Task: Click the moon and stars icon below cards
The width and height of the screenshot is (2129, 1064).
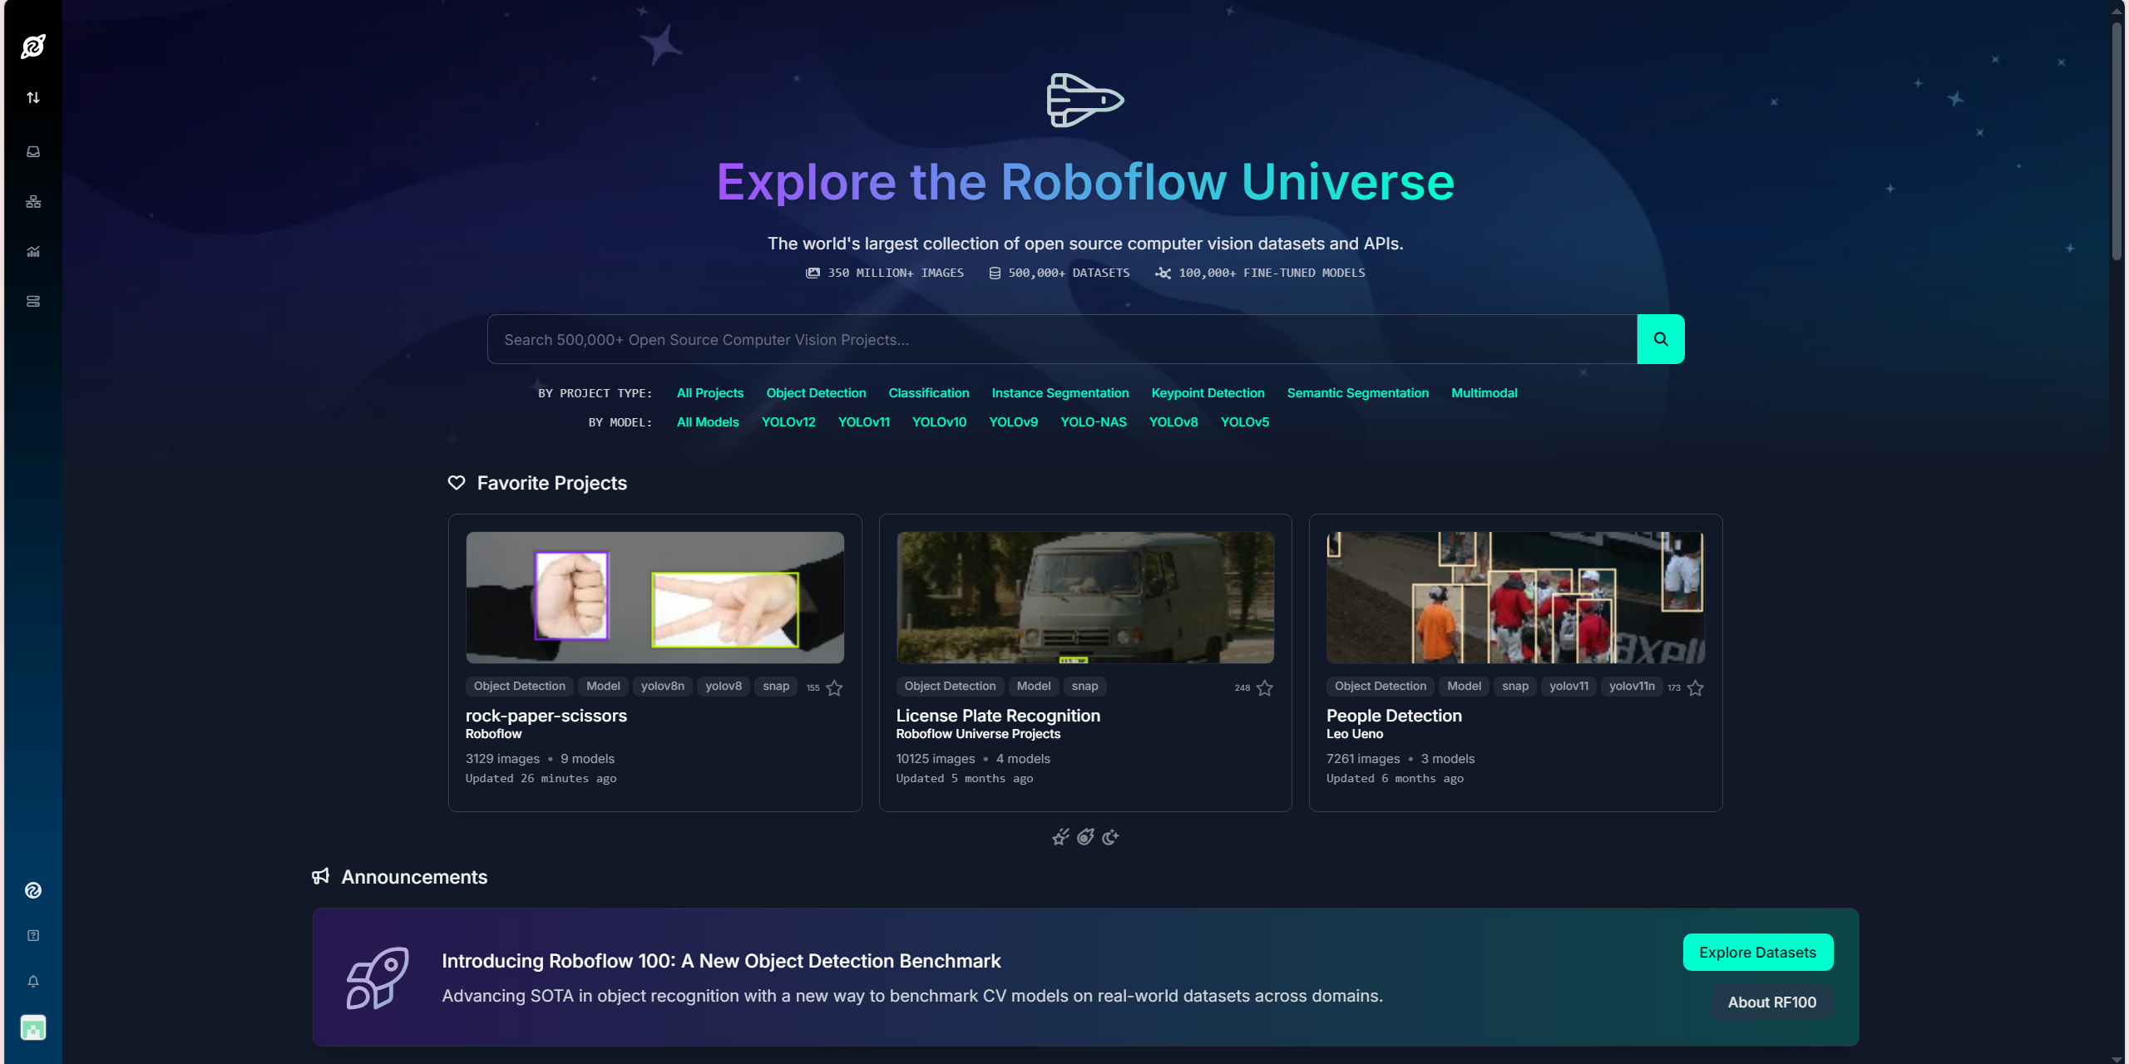Action: [x=1110, y=837]
